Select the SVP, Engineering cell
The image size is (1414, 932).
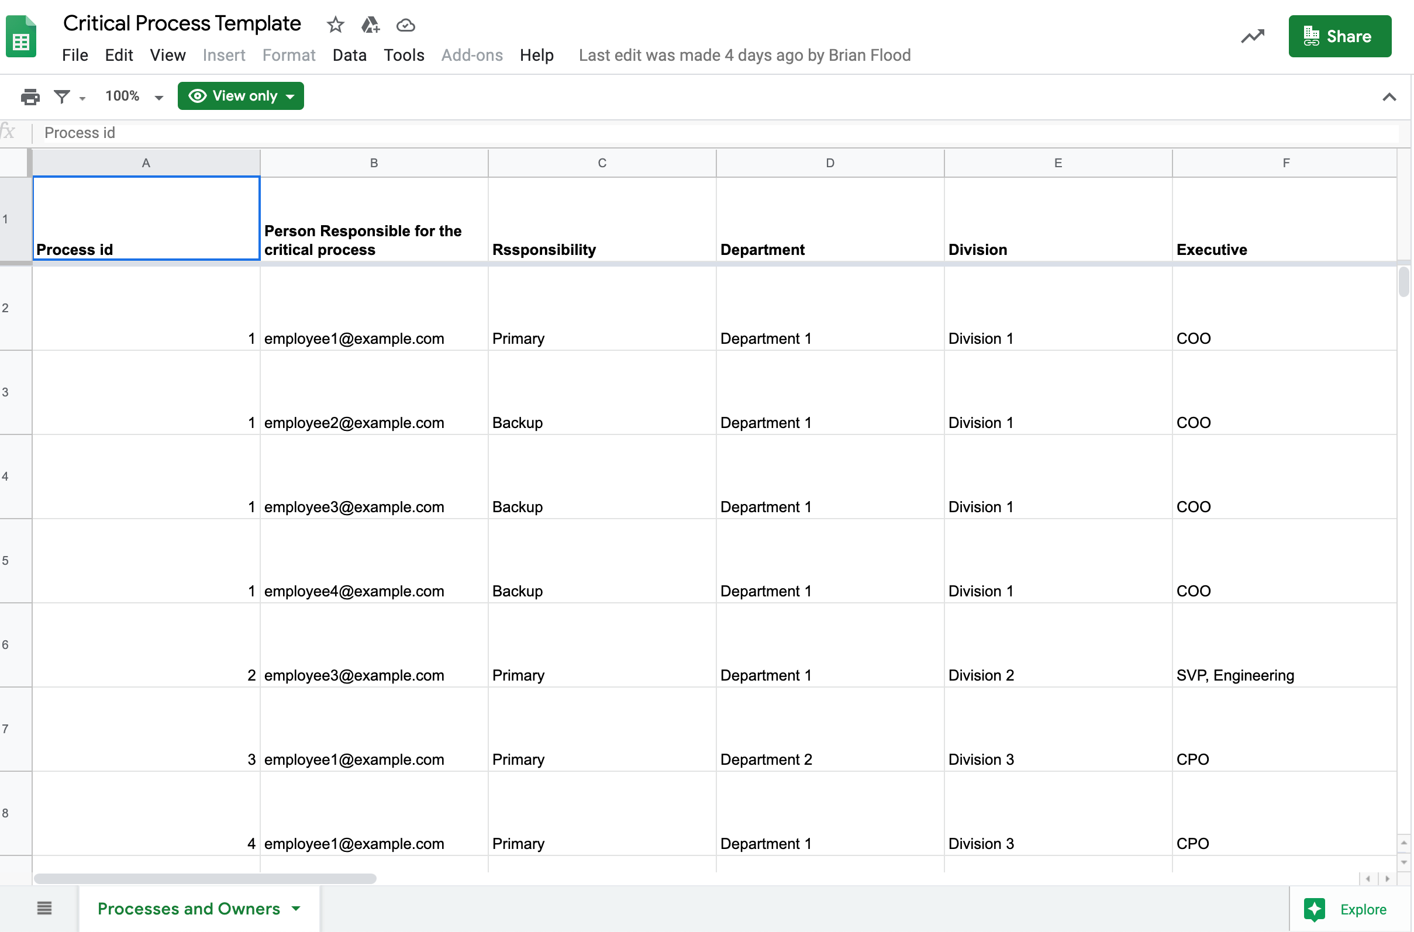(x=1285, y=646)
